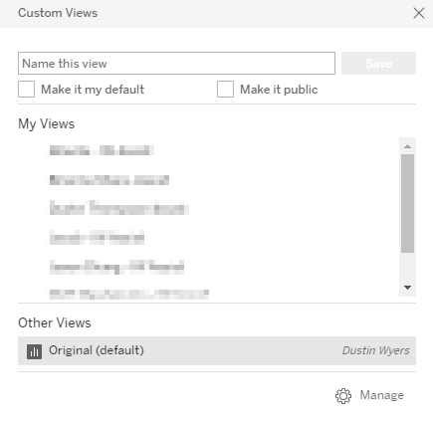
Task: Click the Make it my default label text
Action: coord(93,90)
